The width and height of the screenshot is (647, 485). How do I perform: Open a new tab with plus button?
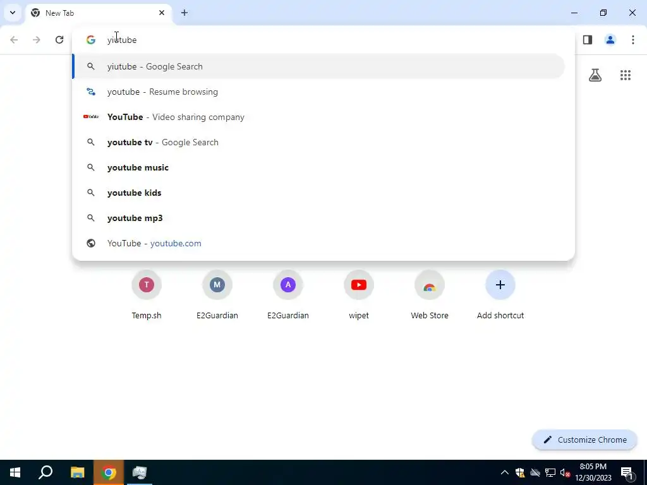point(184,13)
